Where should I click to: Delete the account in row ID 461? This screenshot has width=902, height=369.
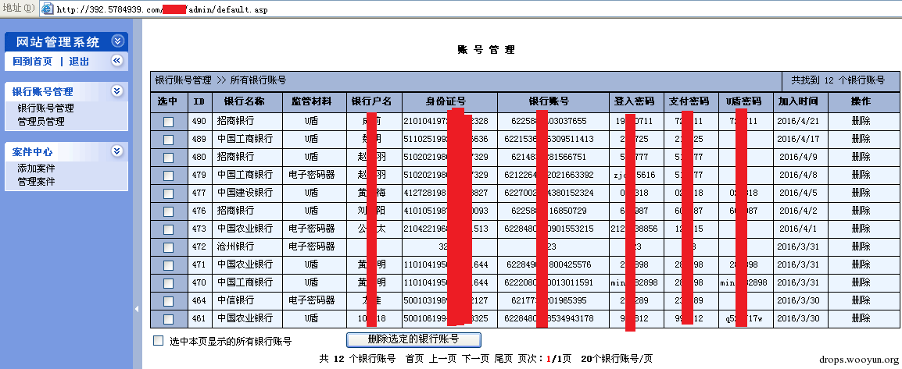click(861, 318)
